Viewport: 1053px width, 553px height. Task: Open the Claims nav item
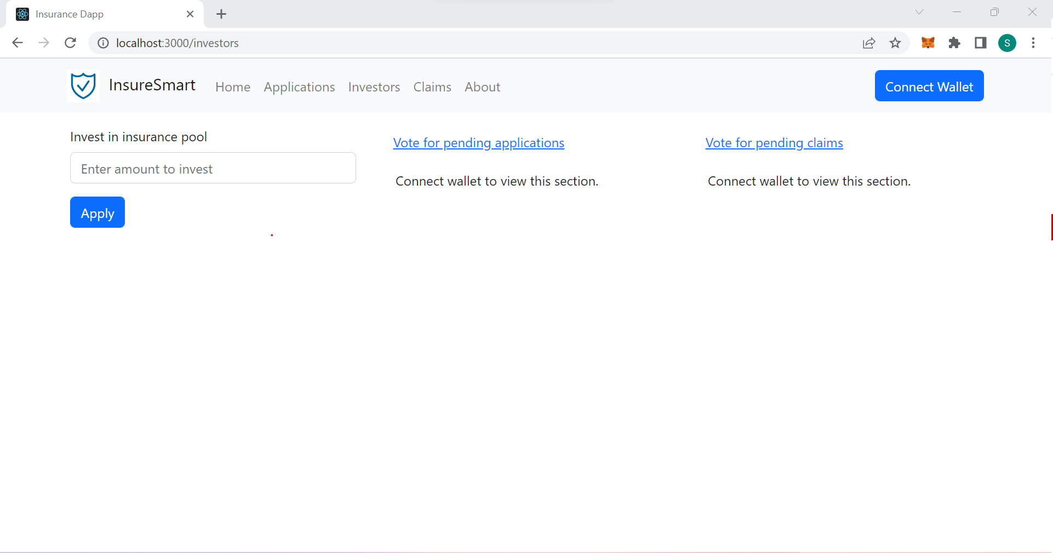pyautogui.click(x=432, y=87)
